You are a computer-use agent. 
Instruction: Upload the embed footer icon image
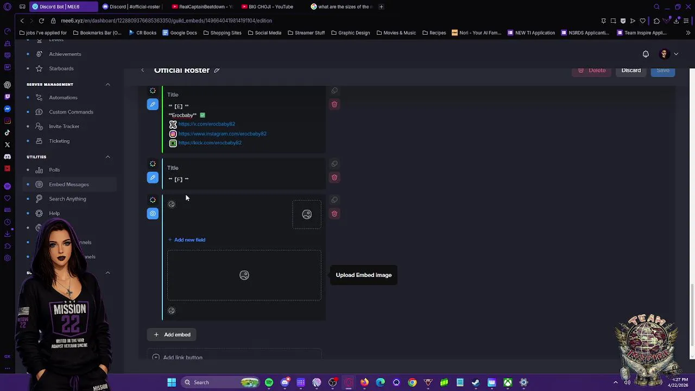[x=172, y=311]
